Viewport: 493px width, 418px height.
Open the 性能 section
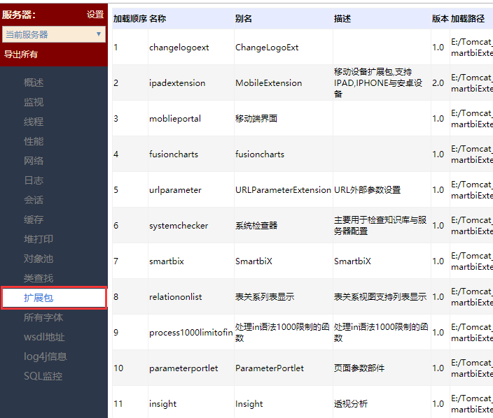point(34,141)
